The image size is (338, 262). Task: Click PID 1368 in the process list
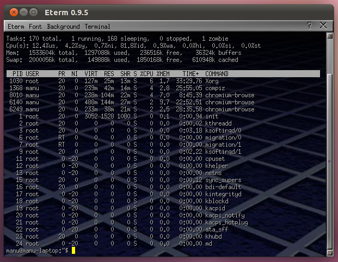(16, 88)
